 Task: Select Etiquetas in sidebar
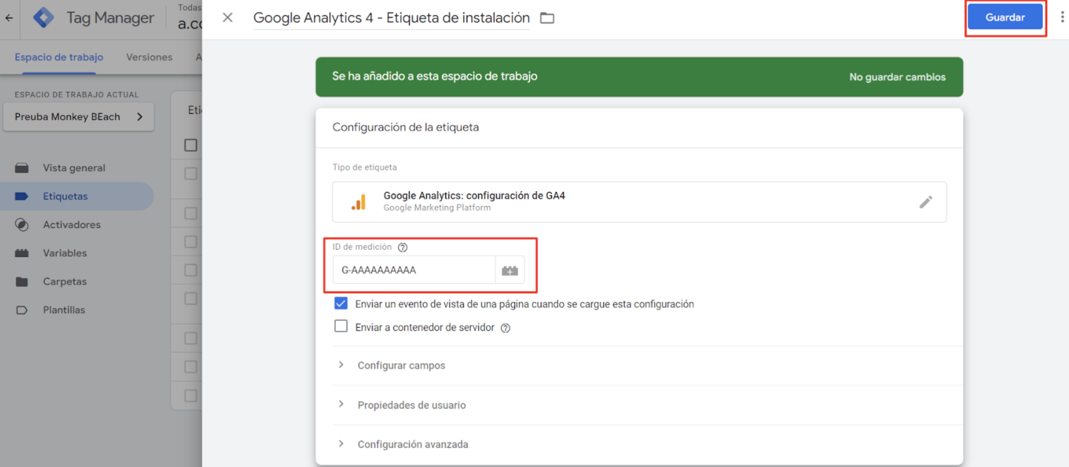click(77, 196)
